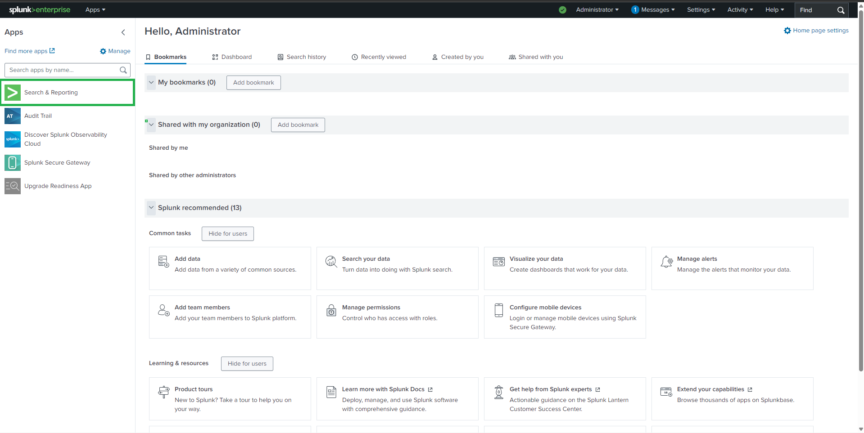
Task: Open the Messages dropdown menu
Action: point(658,10)
